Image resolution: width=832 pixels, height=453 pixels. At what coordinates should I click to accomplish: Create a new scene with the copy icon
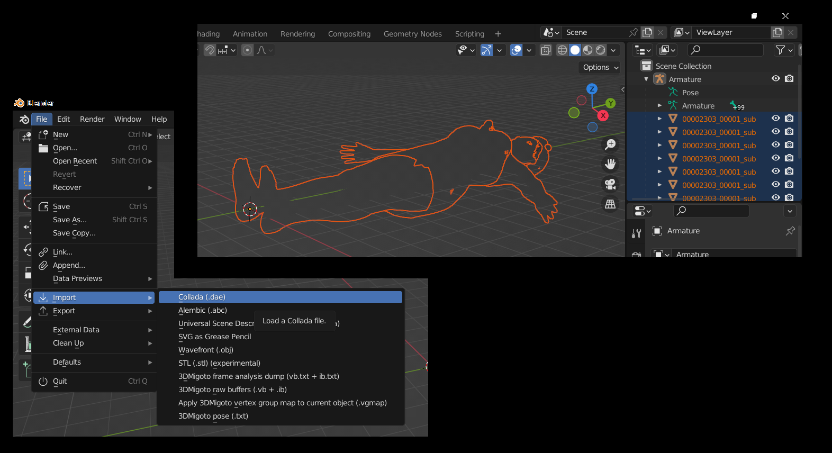click(647, 32)
